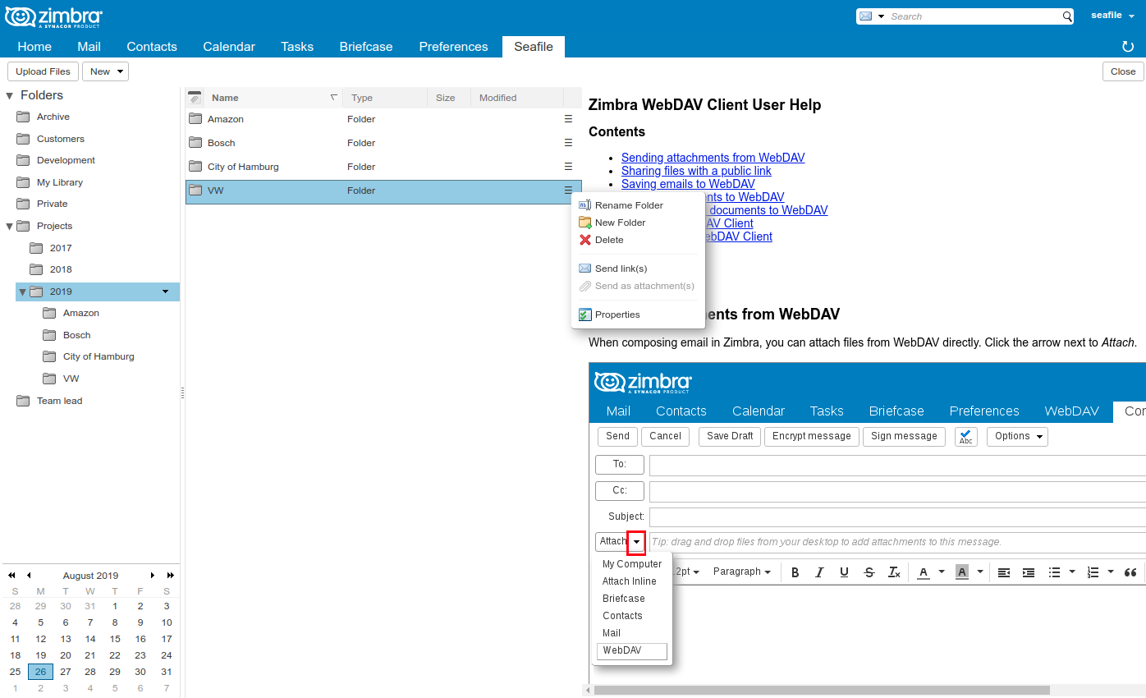Click the red X Delete icon in context menu
This screenshot has height=698, width=1146.
point(585,240)
